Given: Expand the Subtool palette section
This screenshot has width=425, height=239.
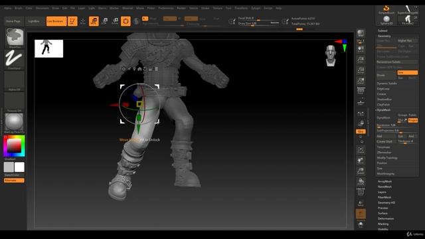Looking at the screenshot, I should click(382, 31).
